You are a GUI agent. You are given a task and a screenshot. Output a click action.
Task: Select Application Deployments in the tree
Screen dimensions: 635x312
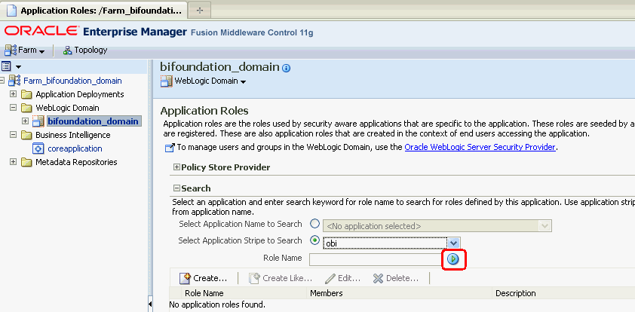80,94
